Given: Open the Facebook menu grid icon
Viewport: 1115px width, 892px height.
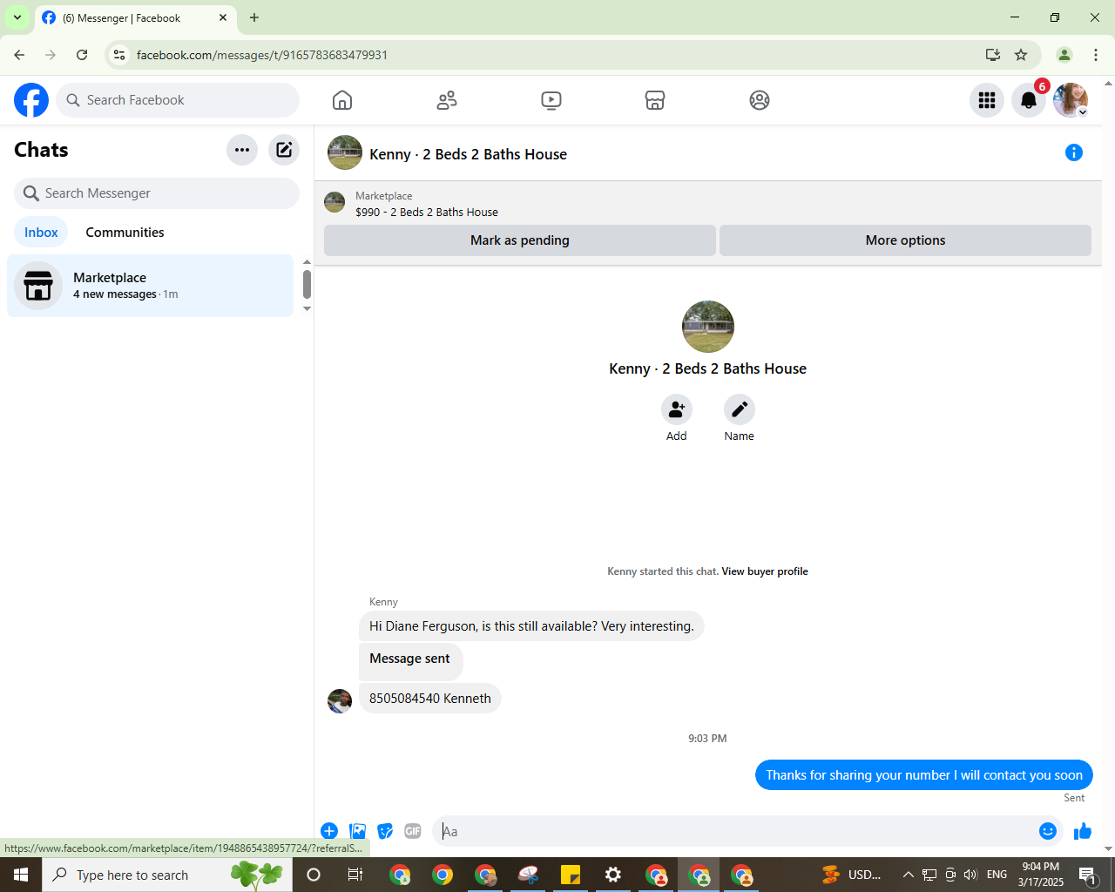Looking at the screenshot, I should click(x=987, y=100).
